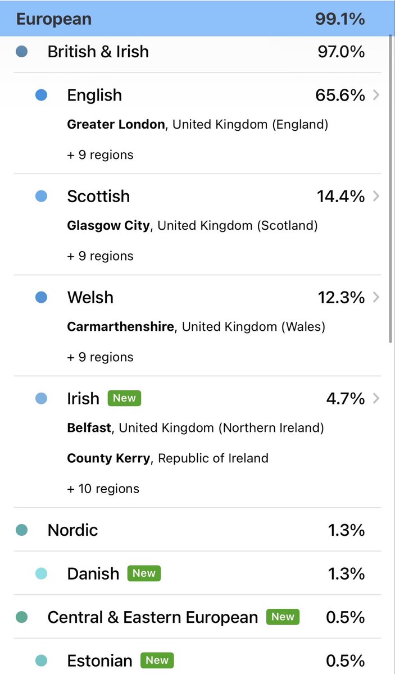The height and width of the screenshot is (674, 395).
Task: Click the Estonian ancestry color dot
Action: [41, 661]
